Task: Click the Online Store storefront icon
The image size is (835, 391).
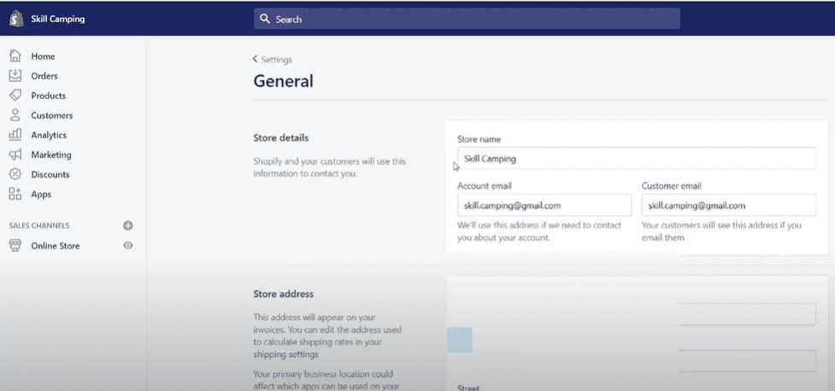Action: [15, 245]
